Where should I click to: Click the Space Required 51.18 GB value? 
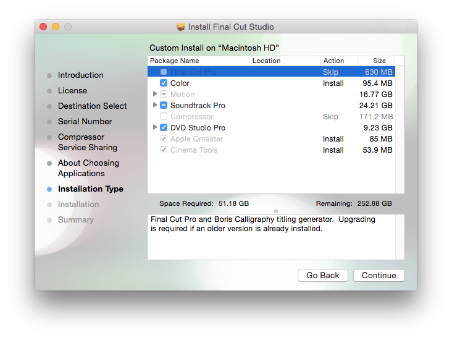233,203
